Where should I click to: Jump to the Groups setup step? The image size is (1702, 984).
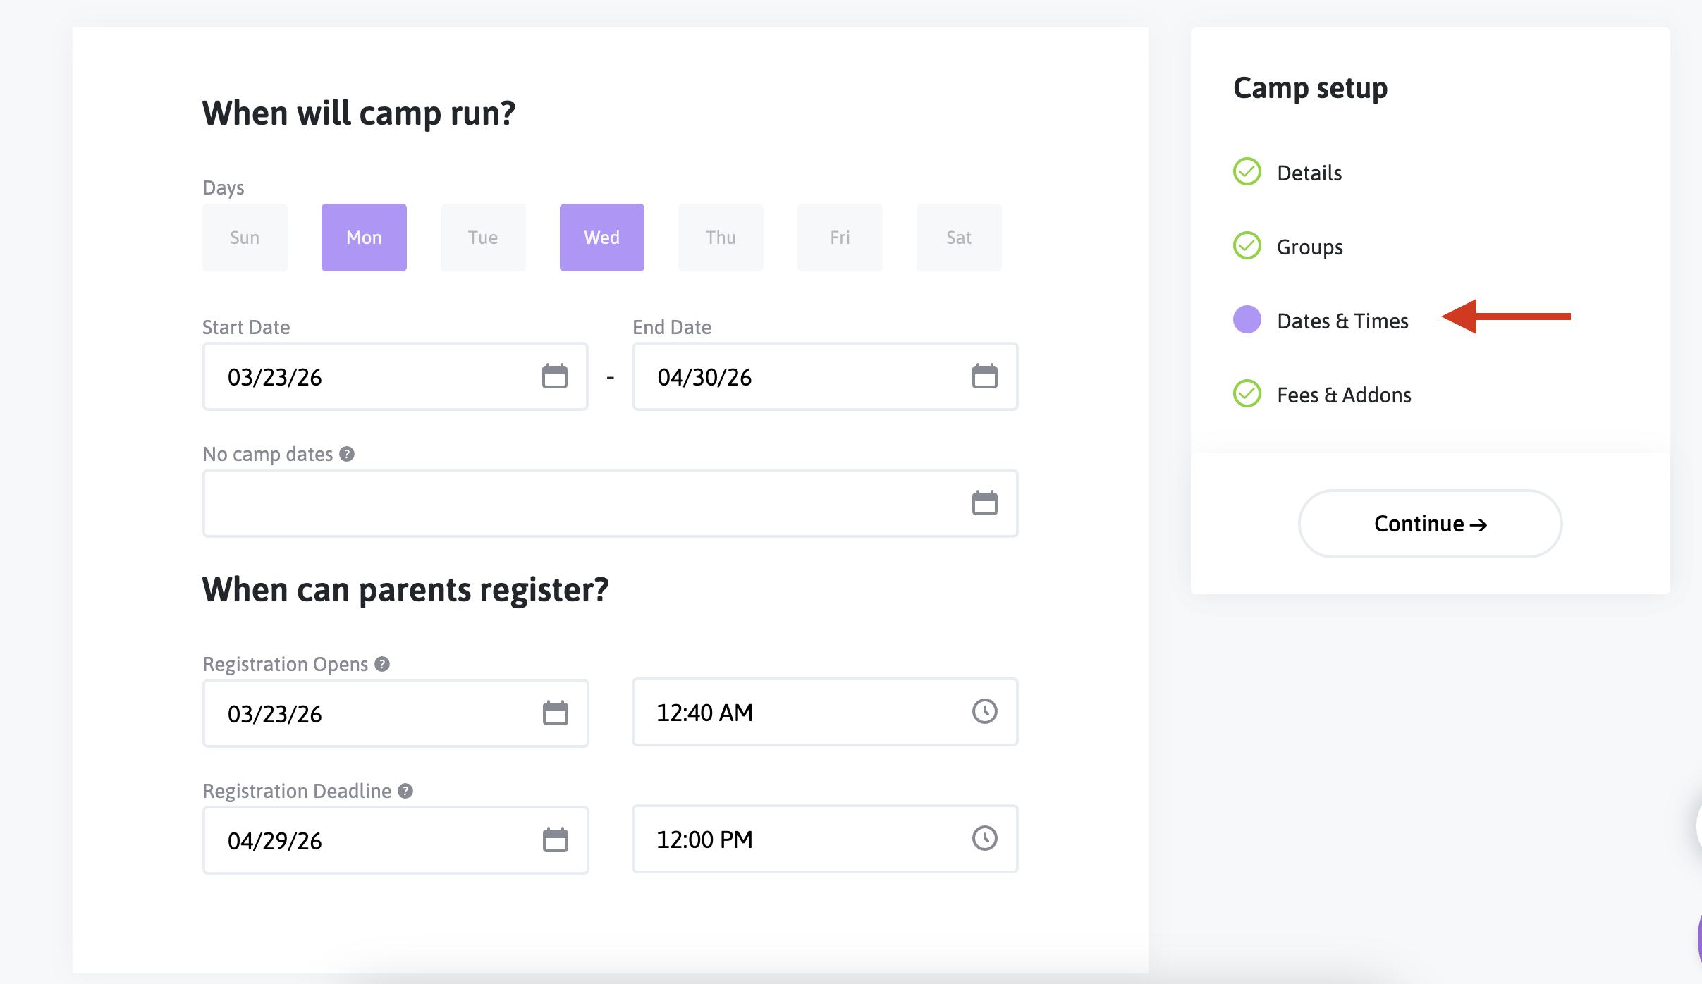(1309, 247)
